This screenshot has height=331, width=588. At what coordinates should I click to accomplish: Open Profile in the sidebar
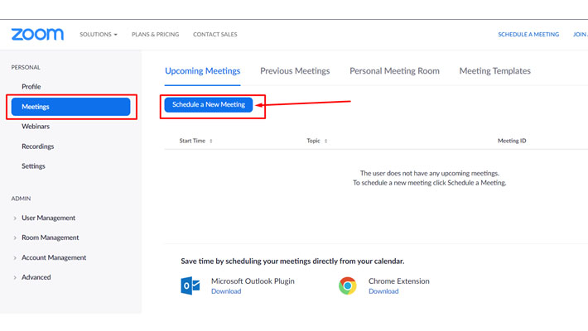tap(31, 87)
